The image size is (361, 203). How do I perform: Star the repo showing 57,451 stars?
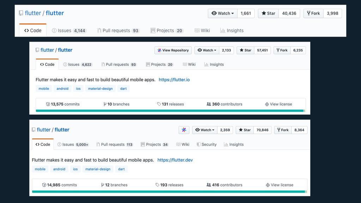(246, 50)
